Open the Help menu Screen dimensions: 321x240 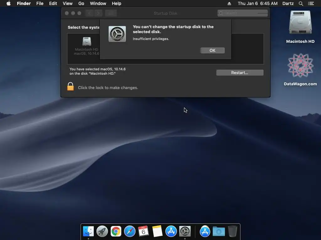coord(117,3)
